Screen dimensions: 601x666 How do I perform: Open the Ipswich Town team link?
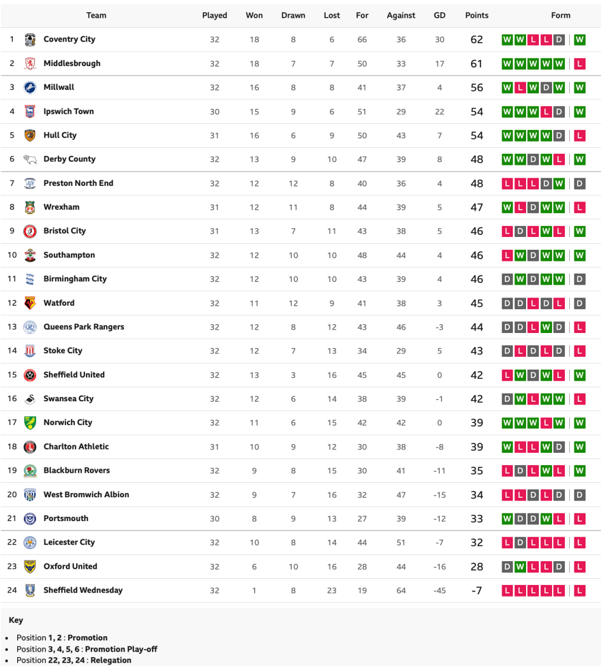click(x=69, y=111)
